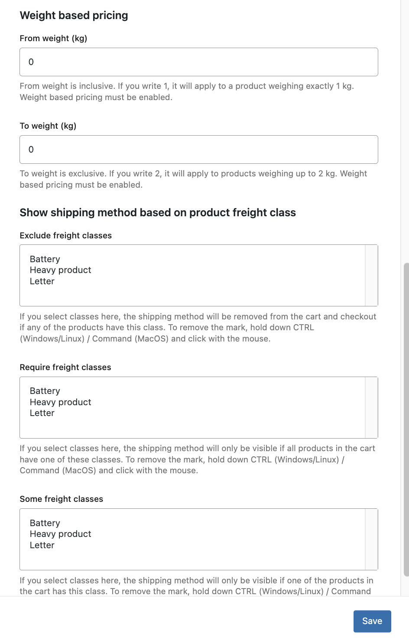Click the From weight (kg) input field

tap(198, 62)
